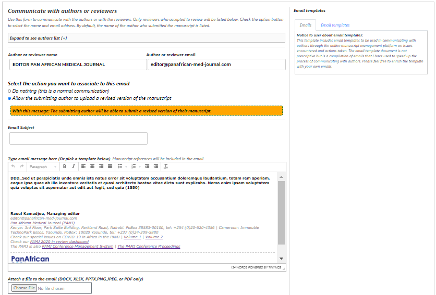Click the undo arrow in editor toolbar
This screenshot has width=436, height=295.
[x=13, y=166]
